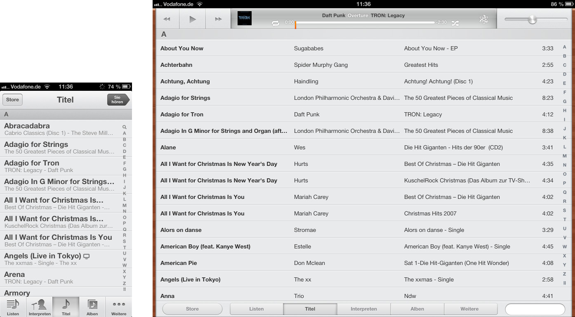575x317 pixels.
Task: Play Adagio for Tron on iPad
Action: 357,114
